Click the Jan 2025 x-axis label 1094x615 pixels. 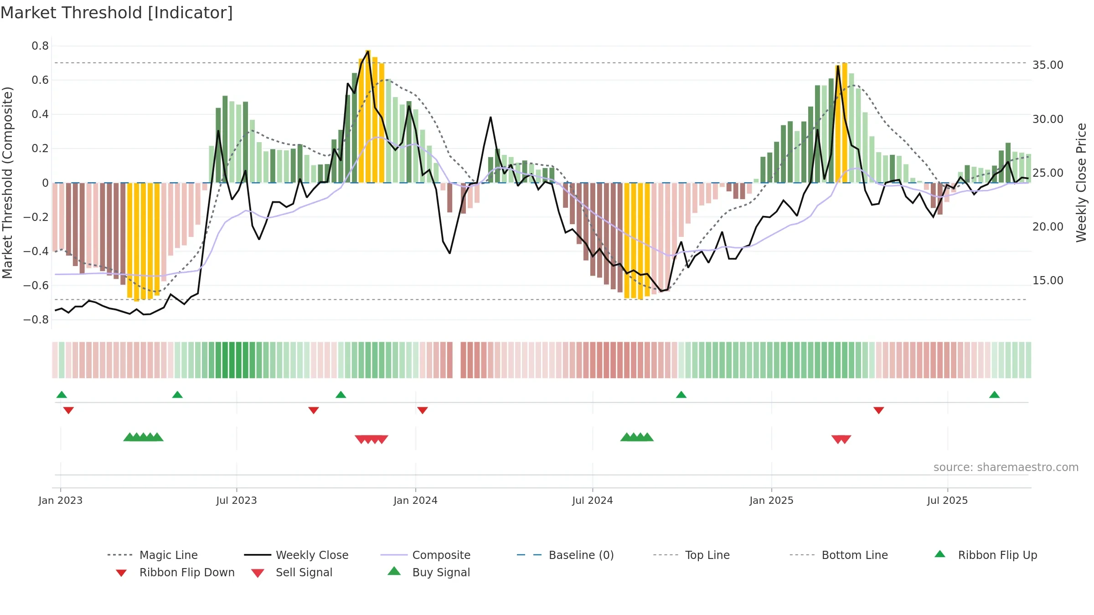tap(772, 501)
